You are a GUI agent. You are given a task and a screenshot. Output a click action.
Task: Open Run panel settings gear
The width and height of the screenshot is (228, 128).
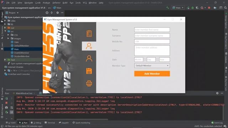tap(217, 93)
